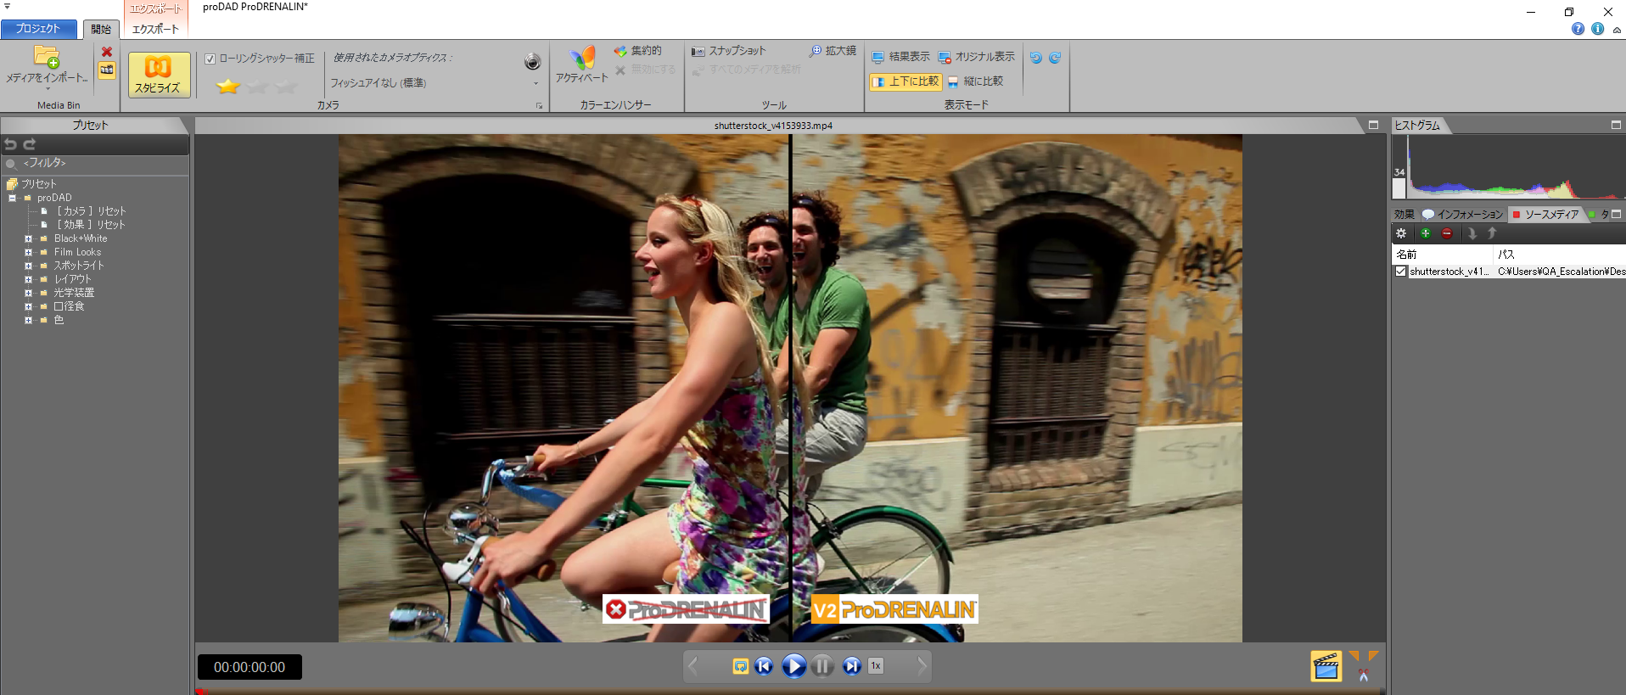1626x695 pixels.
Task: Expand the Film Looks preset folder
Action: tap(28, 252)
